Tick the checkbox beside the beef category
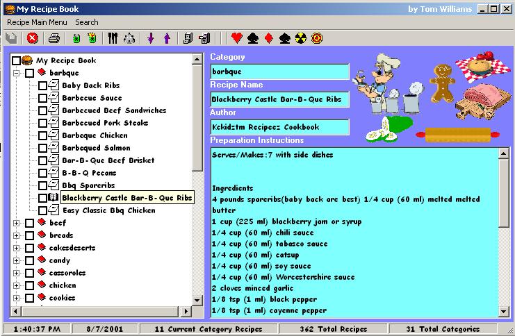The image size is (515, 336). coord(29,224)
